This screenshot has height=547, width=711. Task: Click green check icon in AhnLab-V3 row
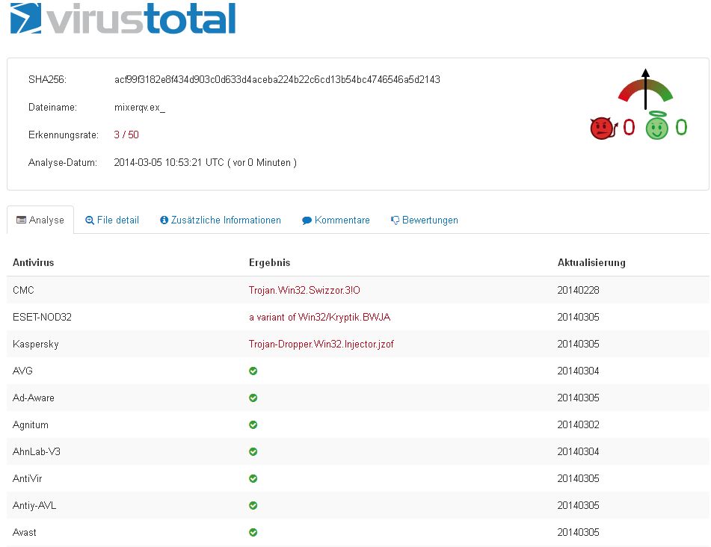(253, 451)
